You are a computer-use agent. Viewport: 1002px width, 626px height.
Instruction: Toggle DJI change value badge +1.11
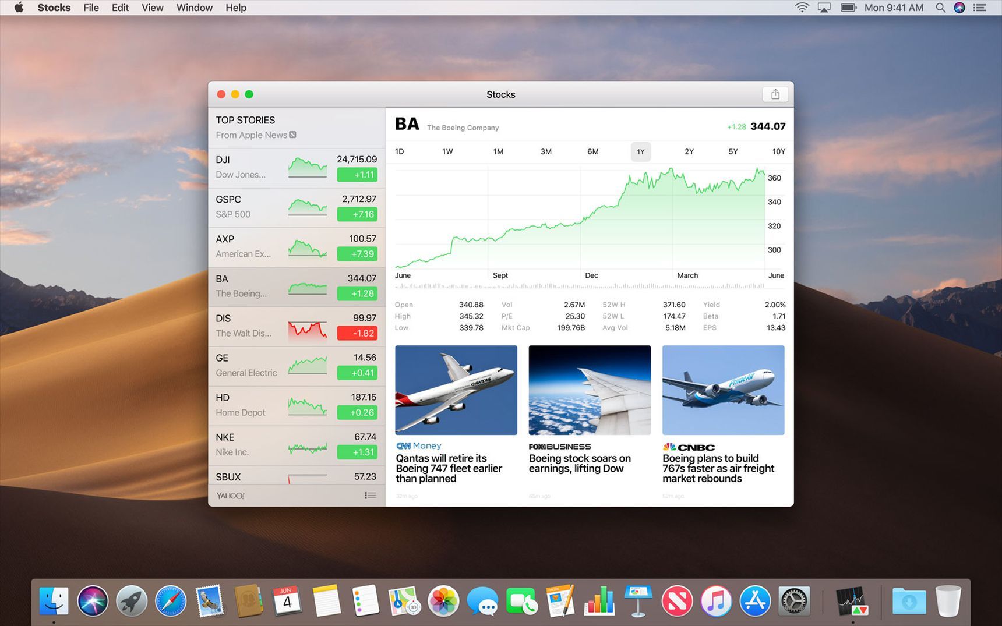click(357, 175)
